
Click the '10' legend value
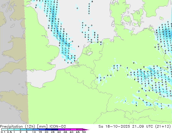click(x=34, y=132)
